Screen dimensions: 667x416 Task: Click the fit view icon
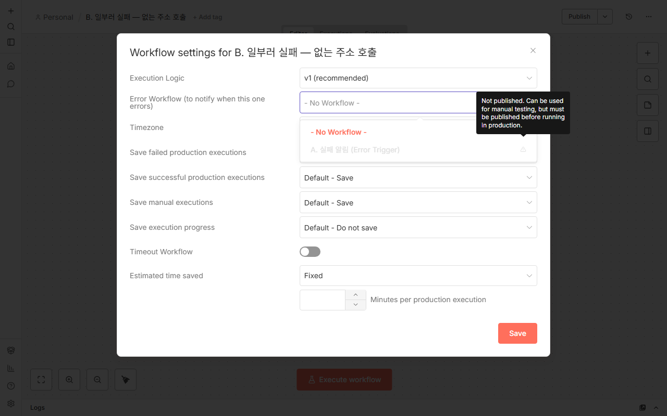41,380
